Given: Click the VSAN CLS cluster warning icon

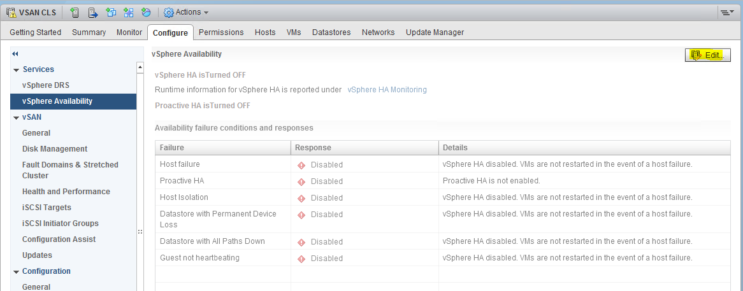Looking at the screenshot, I should tap(11, 12).
